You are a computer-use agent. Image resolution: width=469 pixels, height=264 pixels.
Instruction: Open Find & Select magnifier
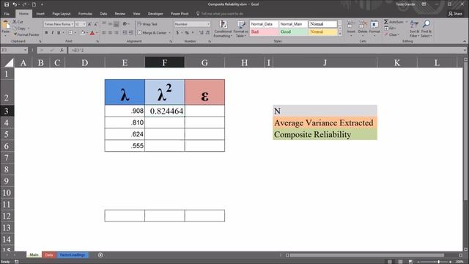[426, 29]
